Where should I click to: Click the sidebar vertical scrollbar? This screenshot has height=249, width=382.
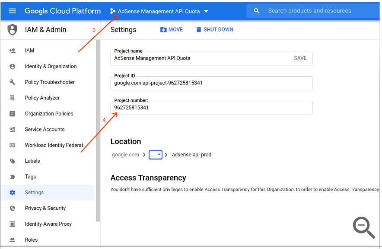[x=98, y=131]
